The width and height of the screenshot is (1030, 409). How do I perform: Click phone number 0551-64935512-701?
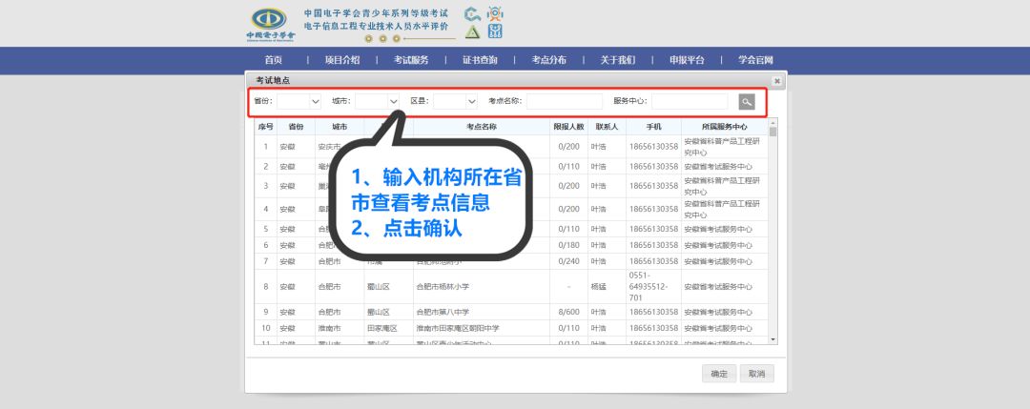click(649, 286)
